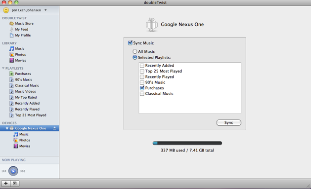Open the My Top Rated playlist icon
The height and width of the screenshot is (189, 311).
11,97
